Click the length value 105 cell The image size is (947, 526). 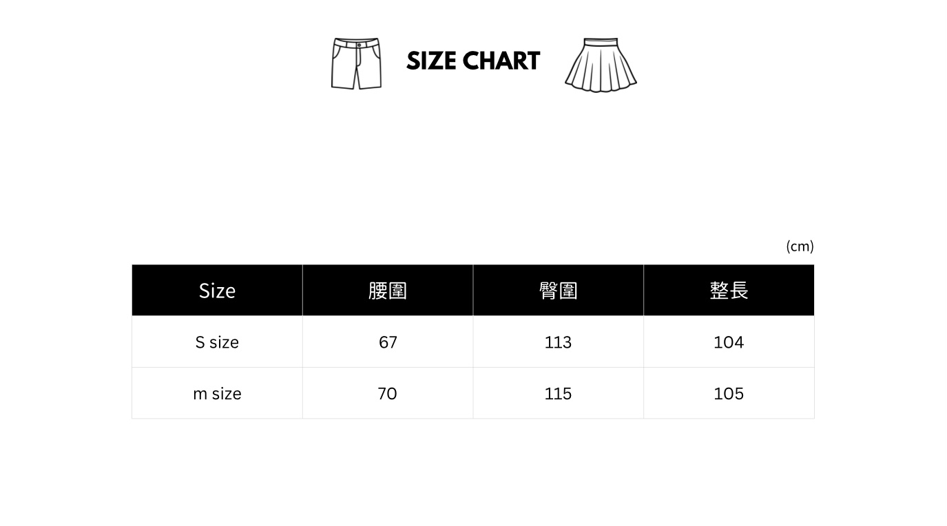pos(729,394)
